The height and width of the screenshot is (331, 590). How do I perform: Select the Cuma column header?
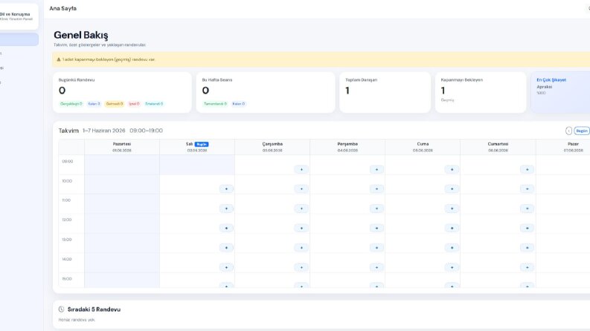[x=423, y=147]
